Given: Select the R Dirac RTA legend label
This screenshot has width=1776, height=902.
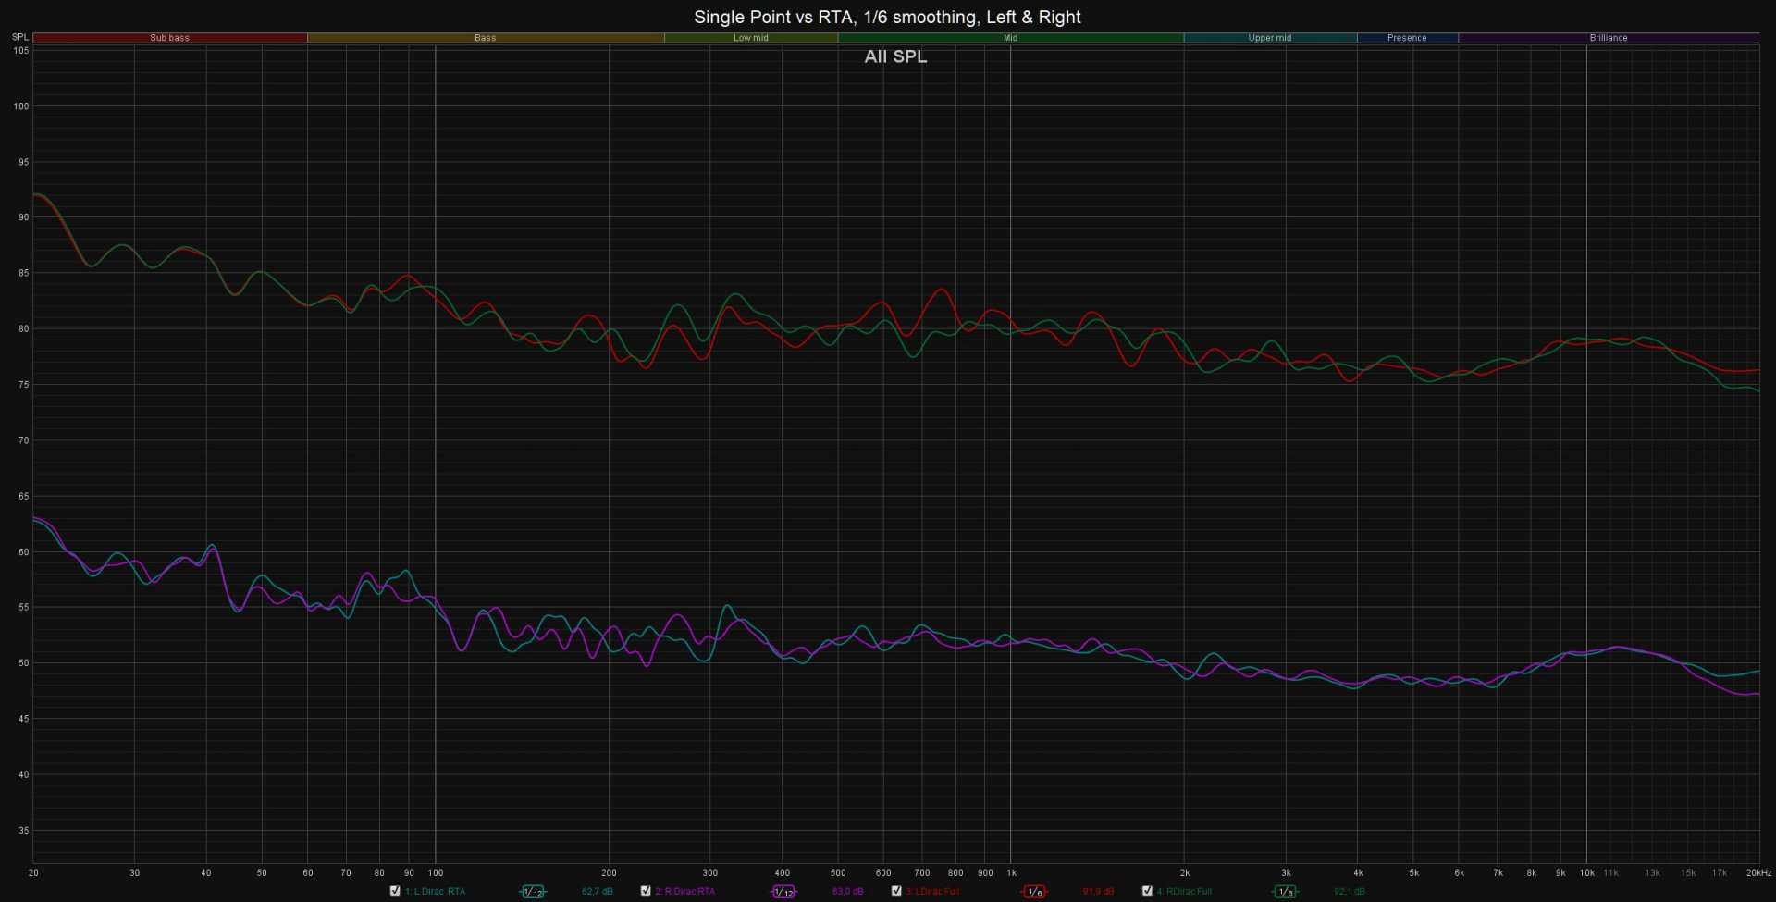Looking at the screenshot, I should pyautogui.click(x=685, y=892).
